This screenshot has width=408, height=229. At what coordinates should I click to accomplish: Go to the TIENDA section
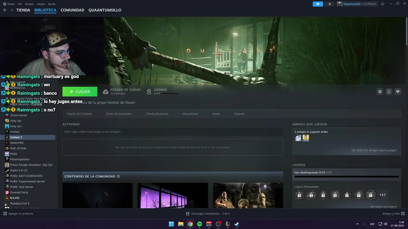point(23,10)
